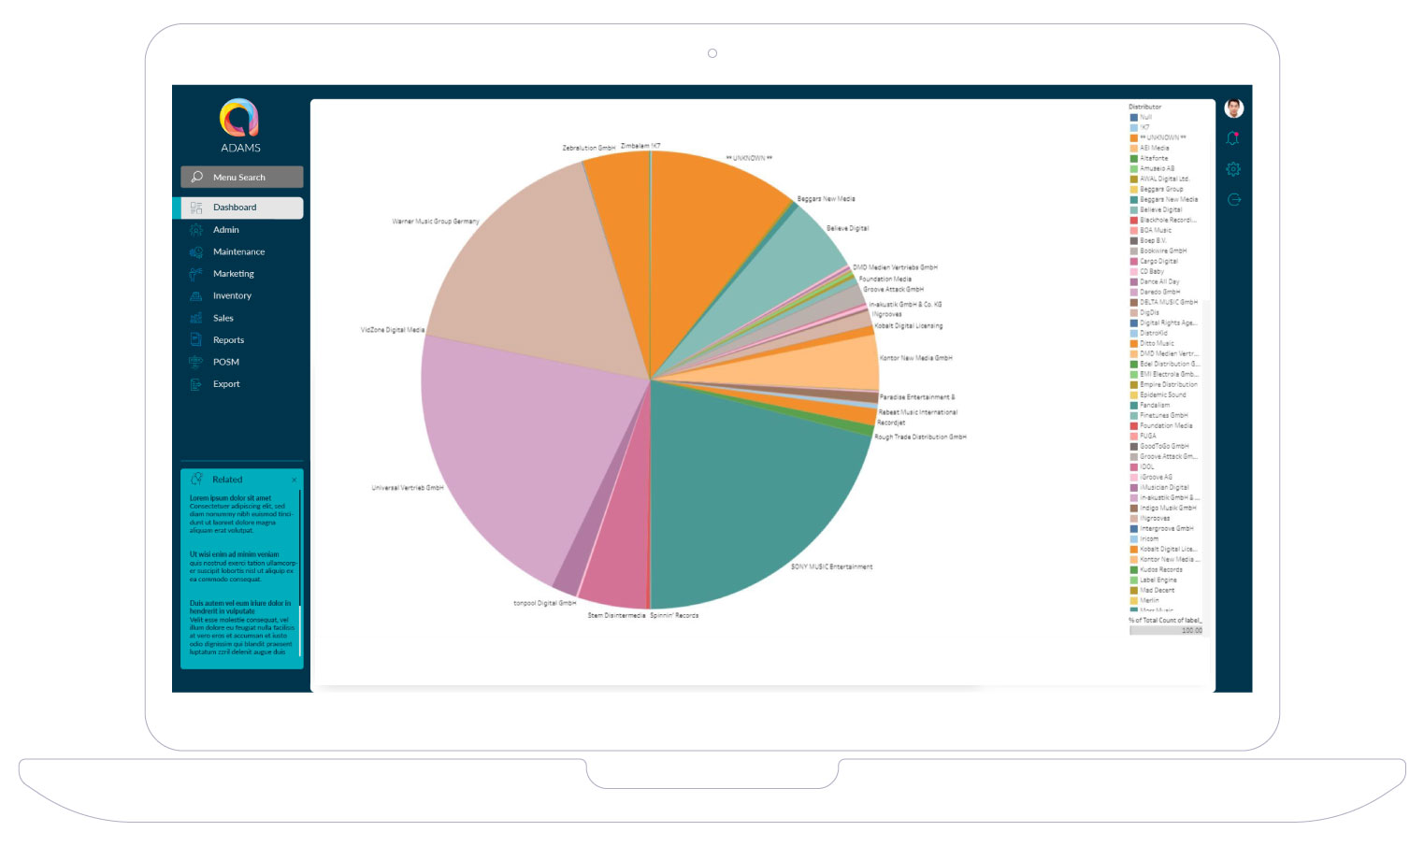Screen dimensions: 1424x846
Task: Click the Admin gear icon in sidebar
Action: tap(195, 230)
